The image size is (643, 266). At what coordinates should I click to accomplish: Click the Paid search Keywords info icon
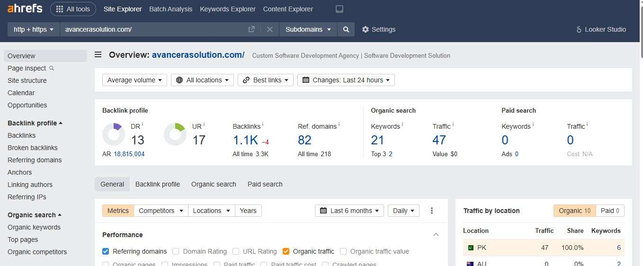pos(533,124)
